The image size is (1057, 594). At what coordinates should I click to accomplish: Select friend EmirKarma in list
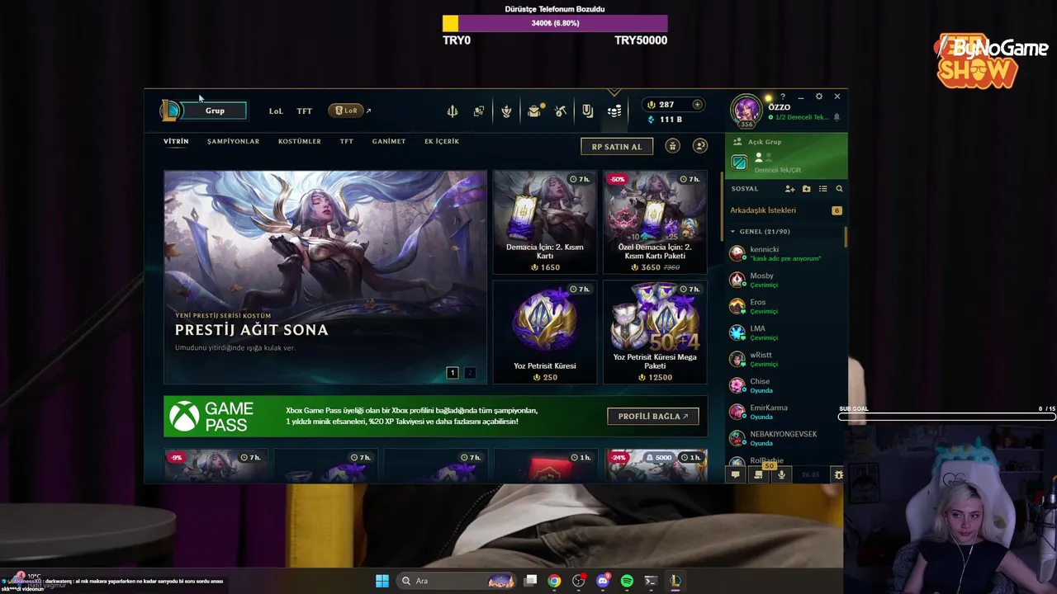click(x=784, y=412)
